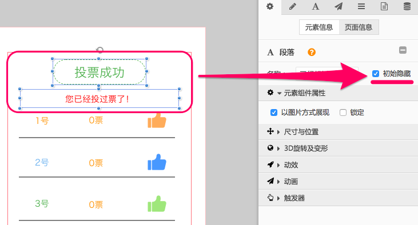The height and width of the screenshot is (225, 418).
Task: Click the move arrows icon beside 尺寸与位置
Action: click(270, 131)
